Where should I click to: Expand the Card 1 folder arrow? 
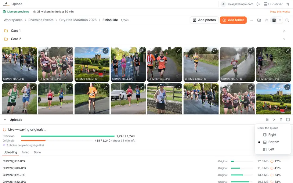284,31
